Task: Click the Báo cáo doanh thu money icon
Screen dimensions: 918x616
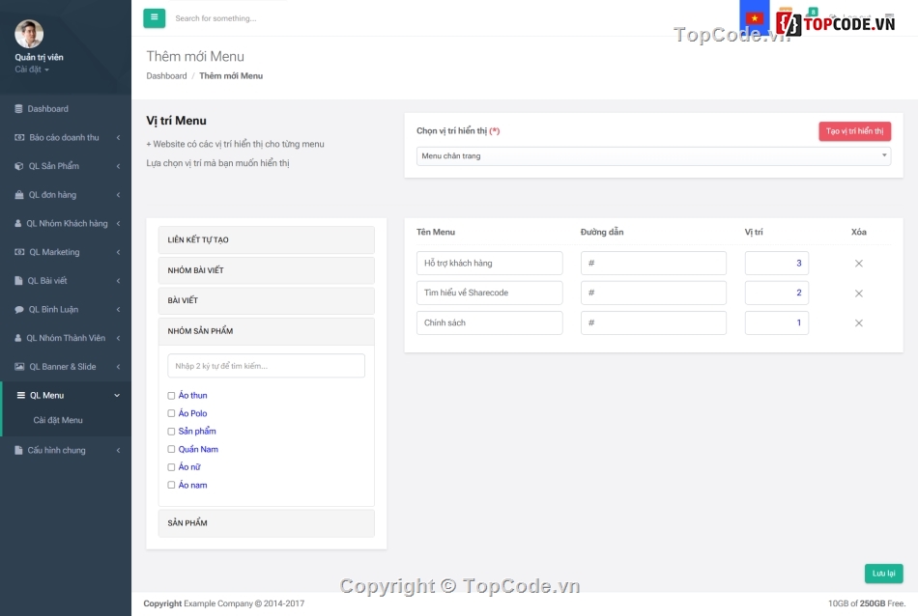Action: click(x=19, y=137)
